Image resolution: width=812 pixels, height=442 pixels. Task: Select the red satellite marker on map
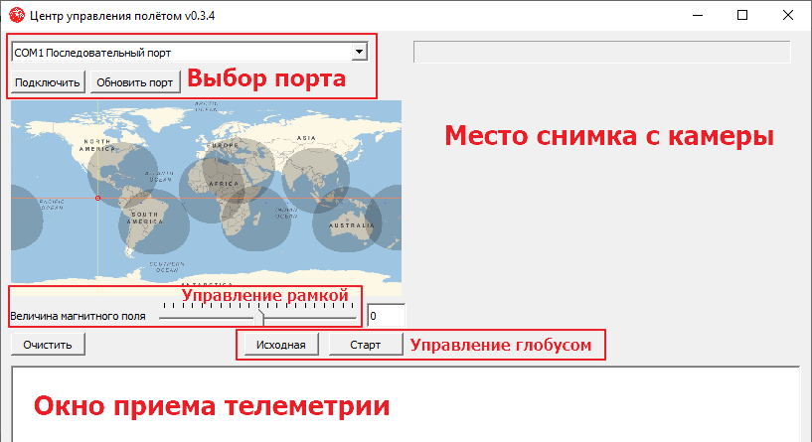(x=97, y=200)
